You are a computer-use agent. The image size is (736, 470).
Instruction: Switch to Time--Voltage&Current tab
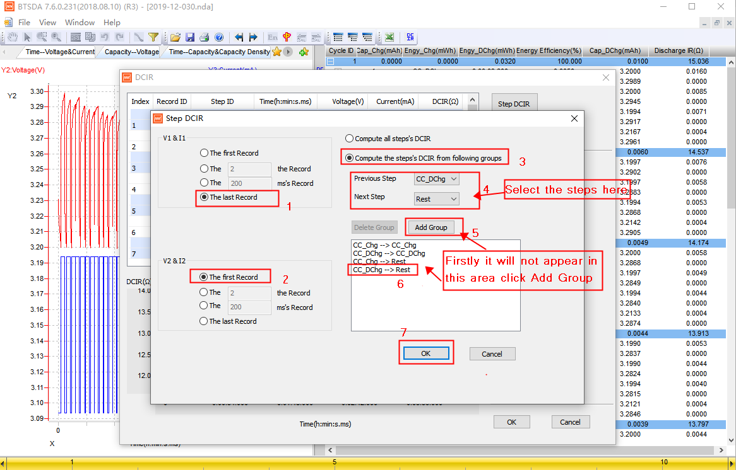click(60, 52)
